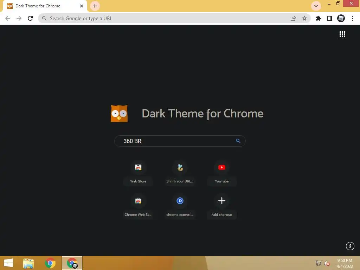Go back using the back arrow
Screen dimensions: 360x270
(8, 18)
